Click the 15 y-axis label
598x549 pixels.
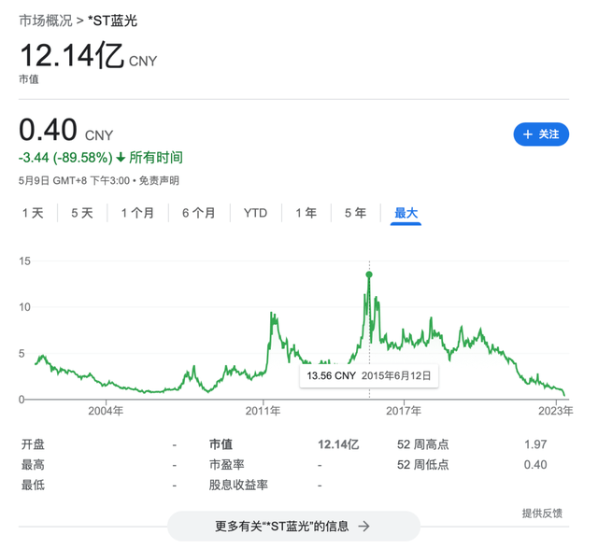click(x=25, y=261)
